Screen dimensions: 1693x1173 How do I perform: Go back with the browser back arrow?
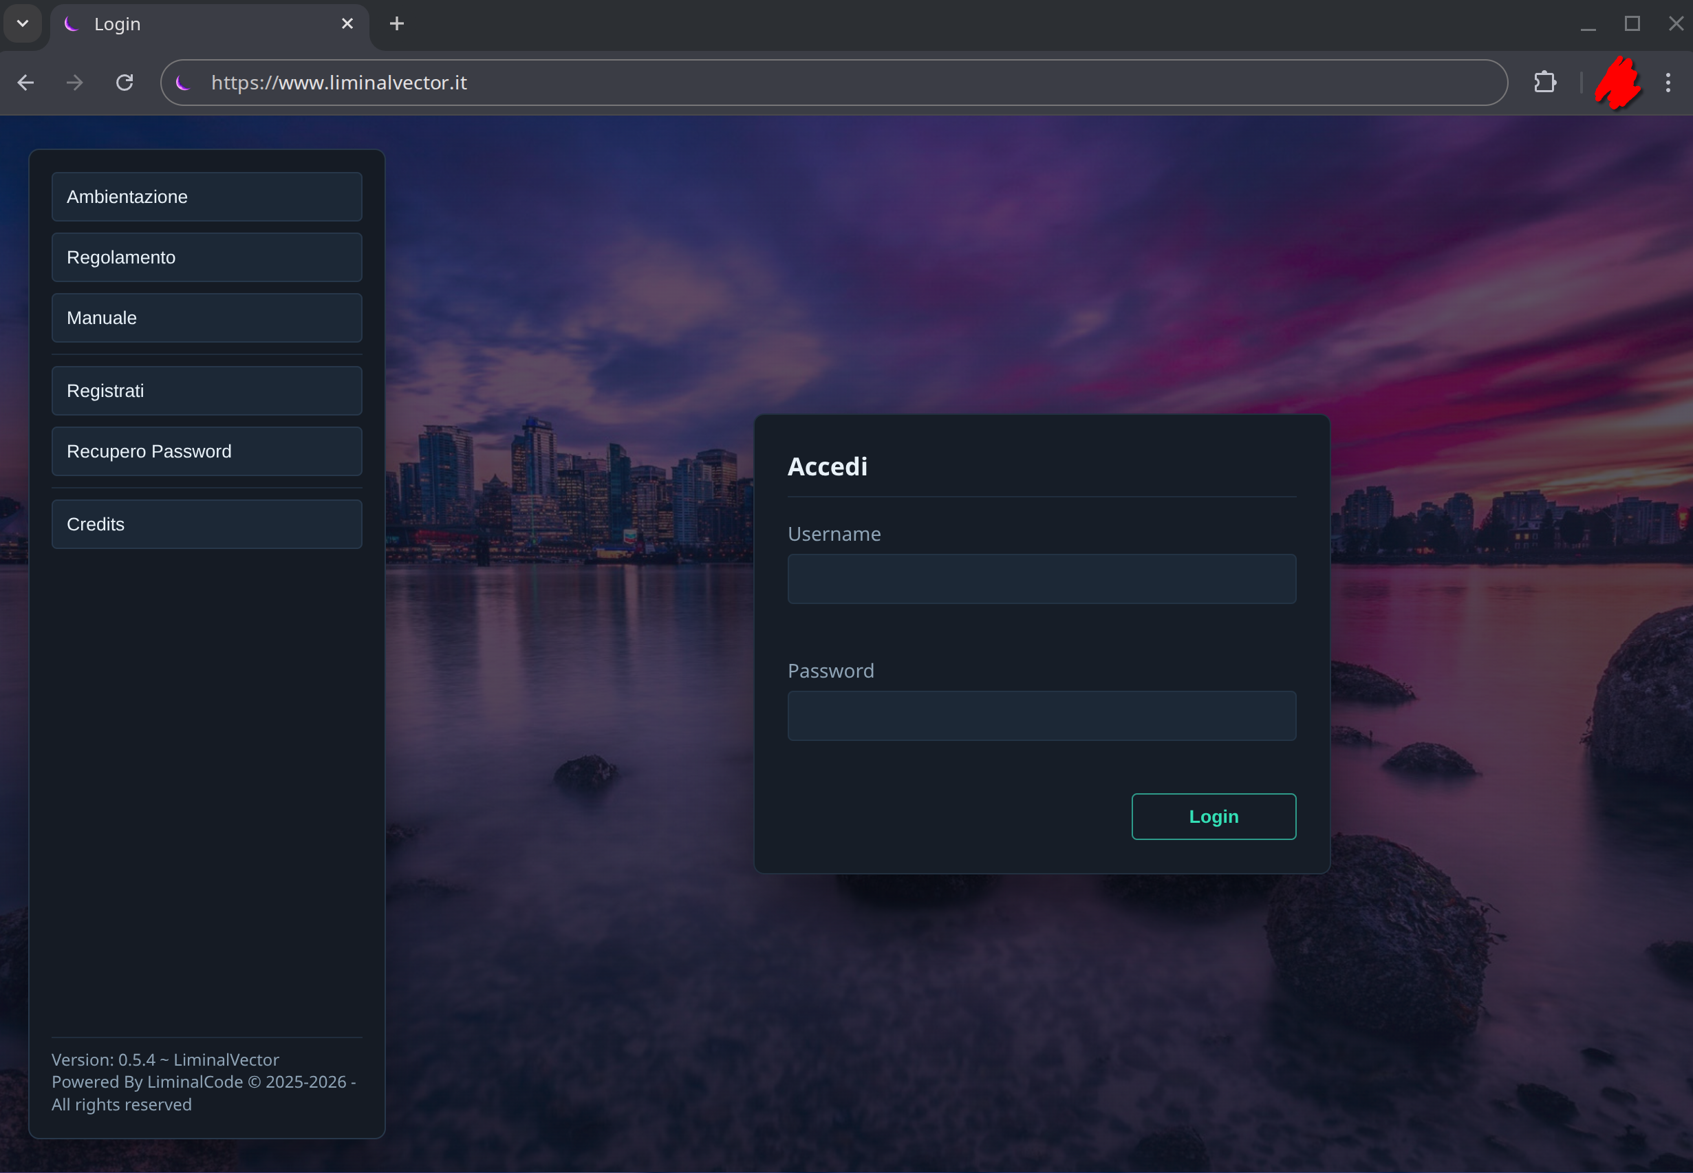tap(25, 83)
